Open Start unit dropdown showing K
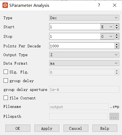This screenshot has height=135, width=122. (107, 27)
